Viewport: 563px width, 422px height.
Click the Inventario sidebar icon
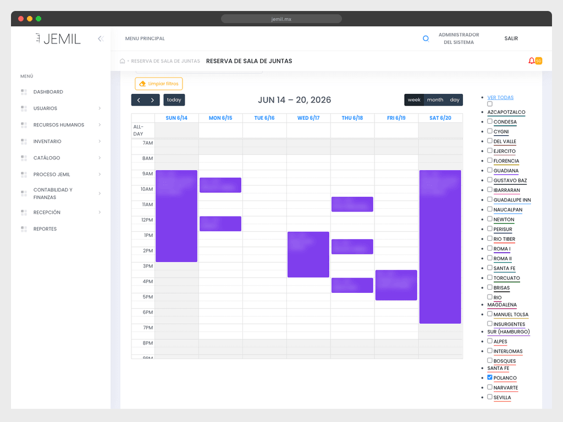click(24, 141)
